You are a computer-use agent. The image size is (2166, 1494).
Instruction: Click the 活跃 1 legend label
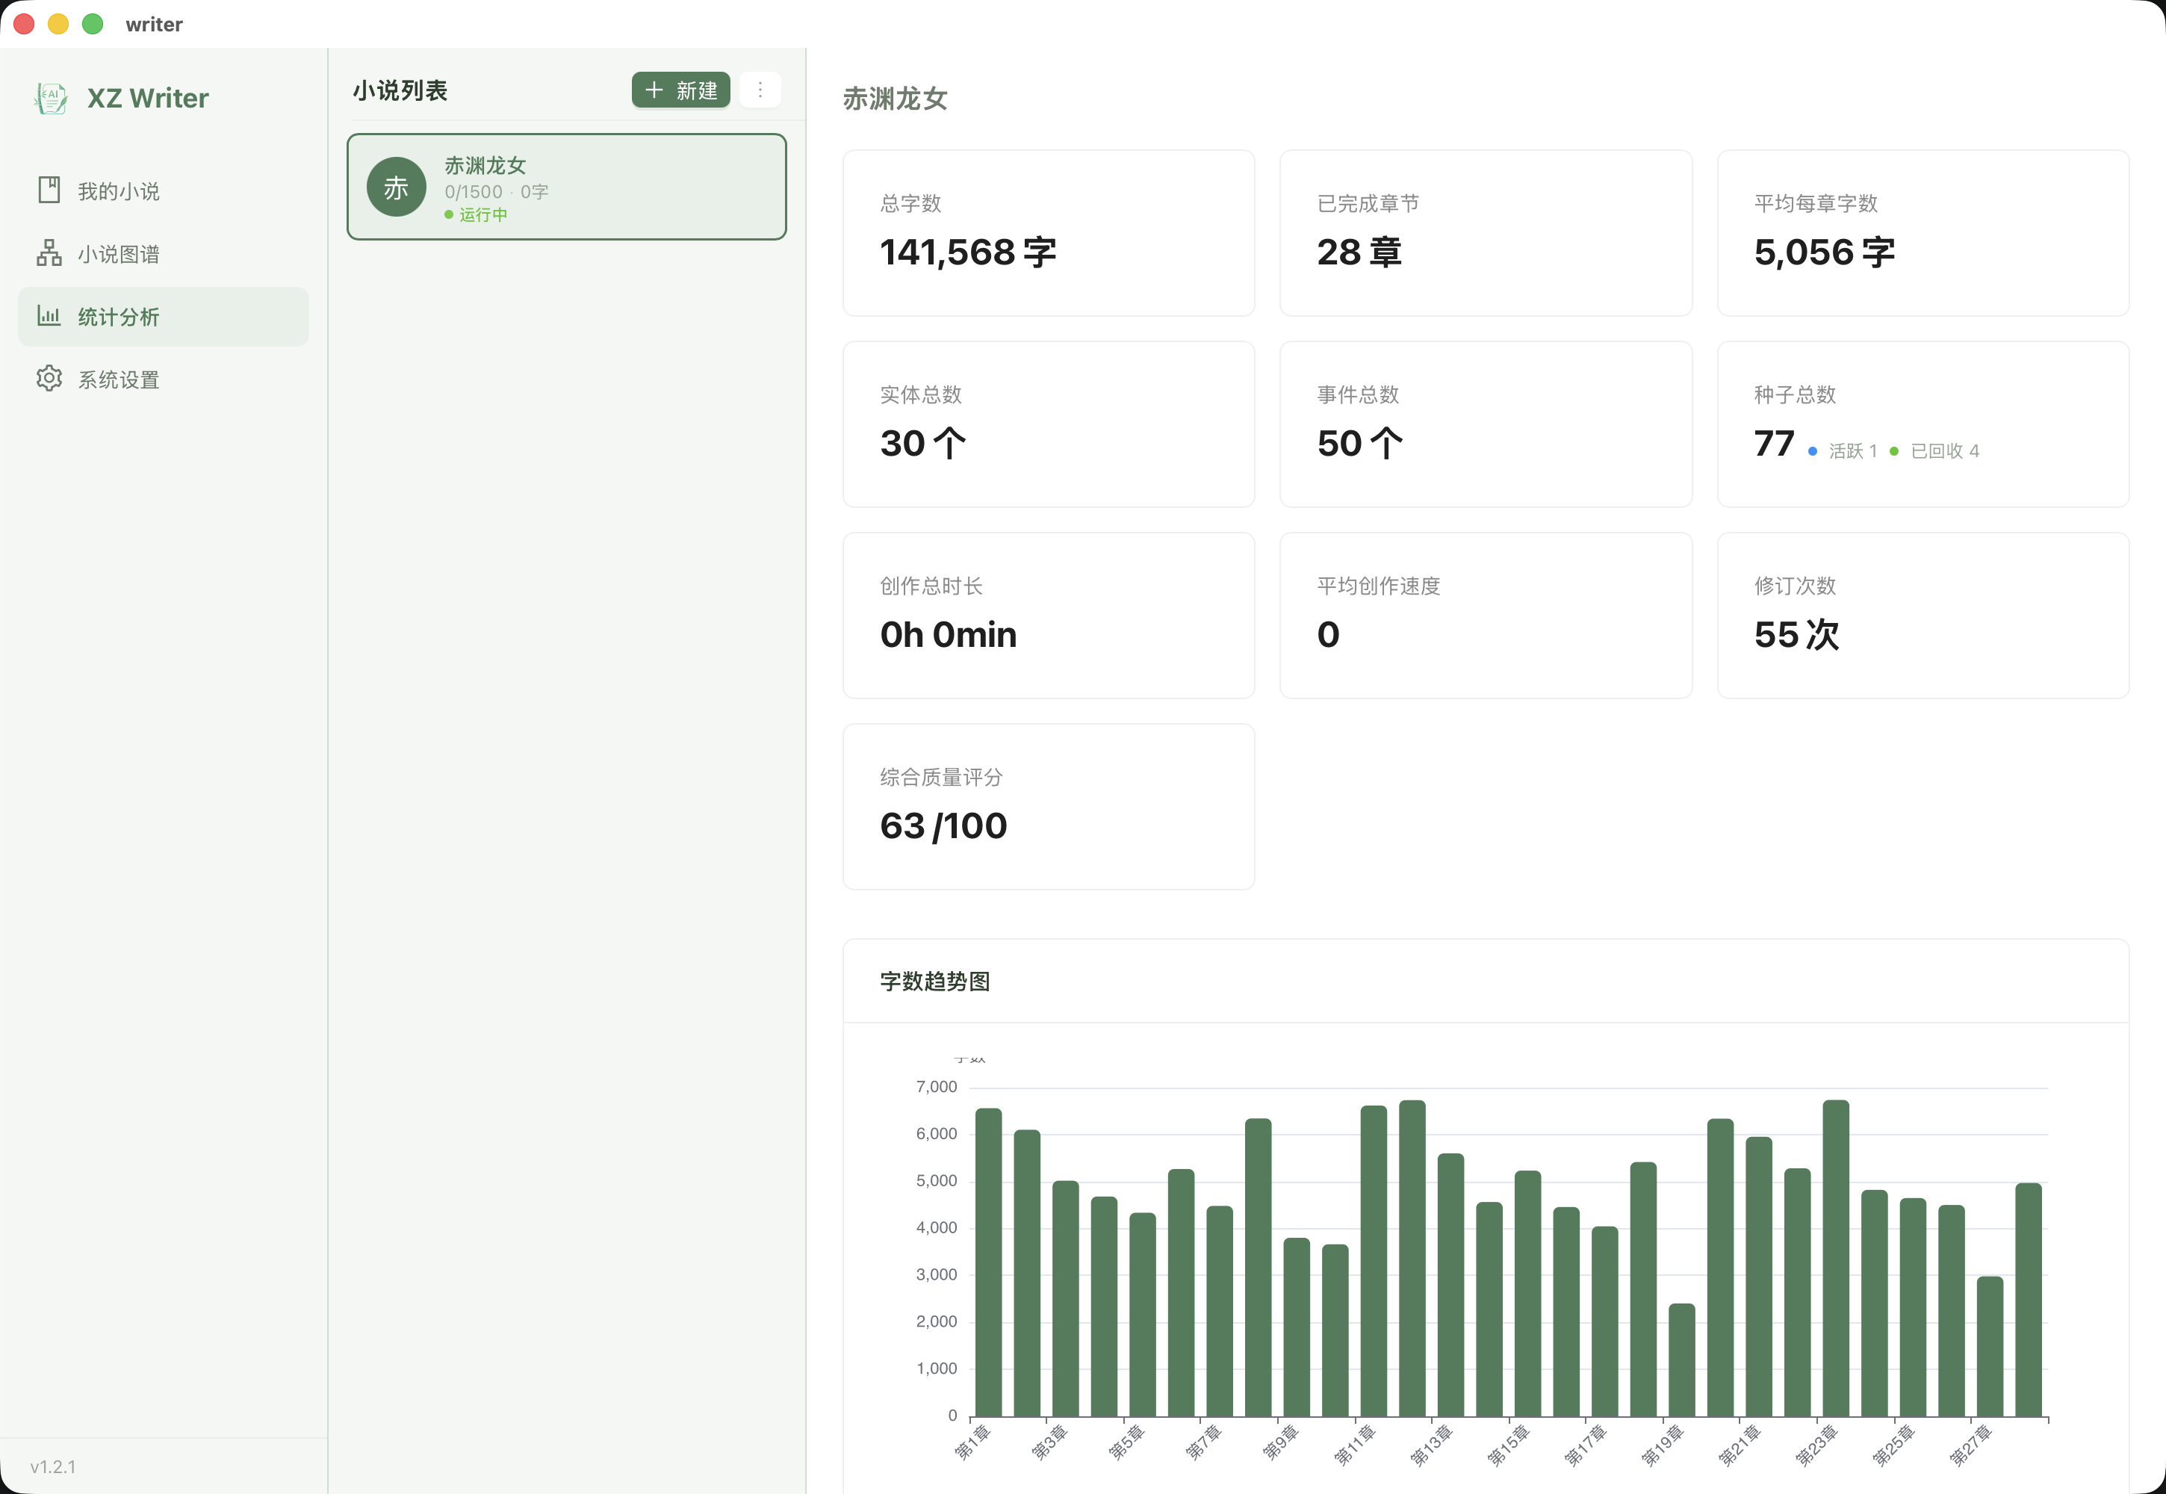[x=1852, y=451]
